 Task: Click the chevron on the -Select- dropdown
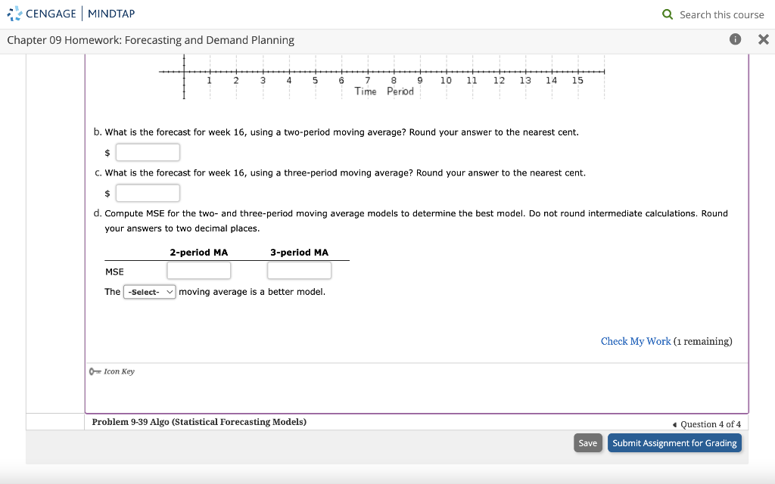[169, 291]
